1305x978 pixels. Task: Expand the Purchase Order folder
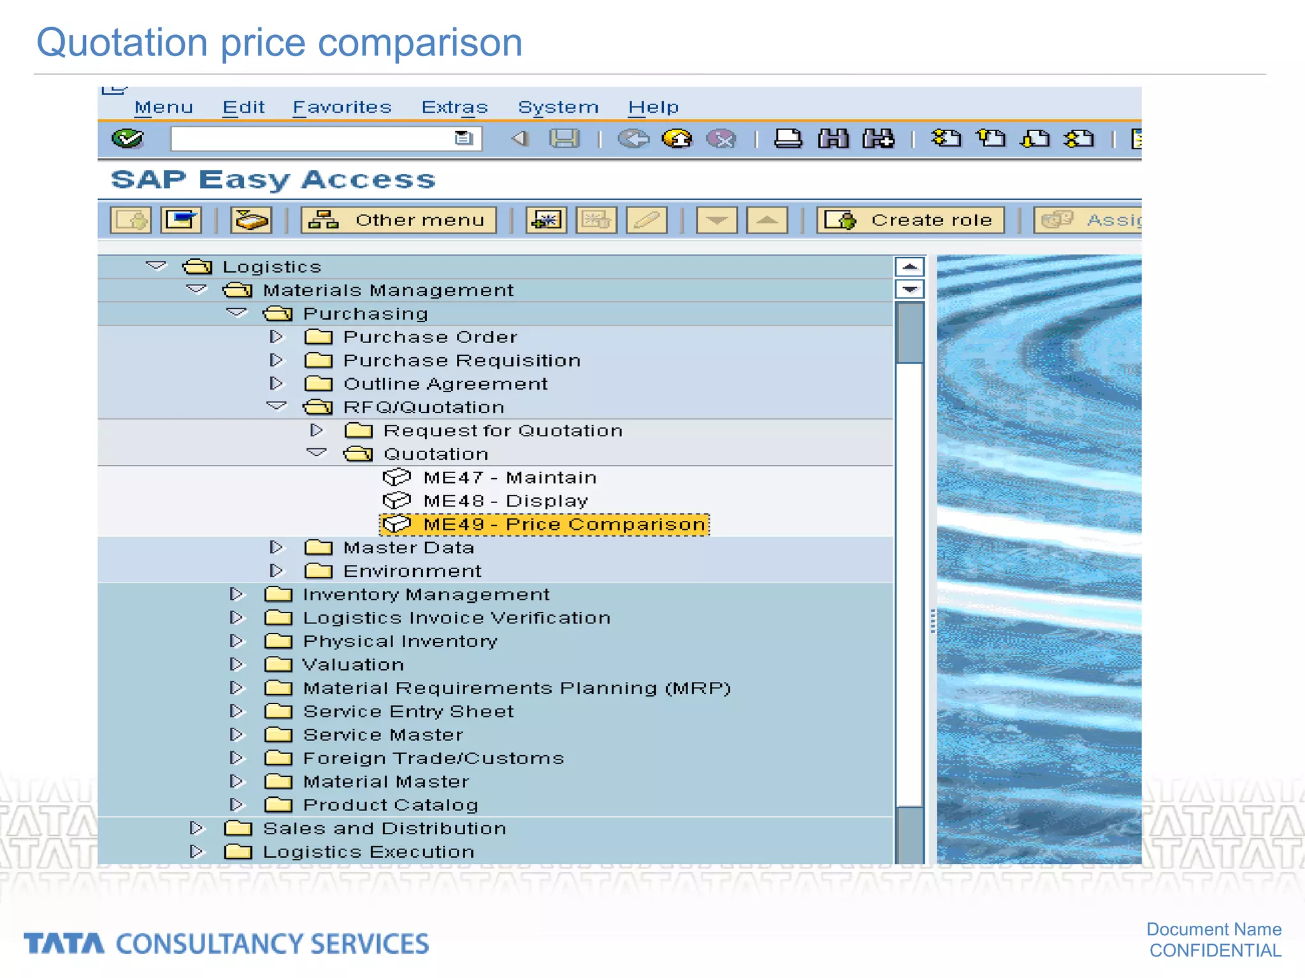(277, 336)
